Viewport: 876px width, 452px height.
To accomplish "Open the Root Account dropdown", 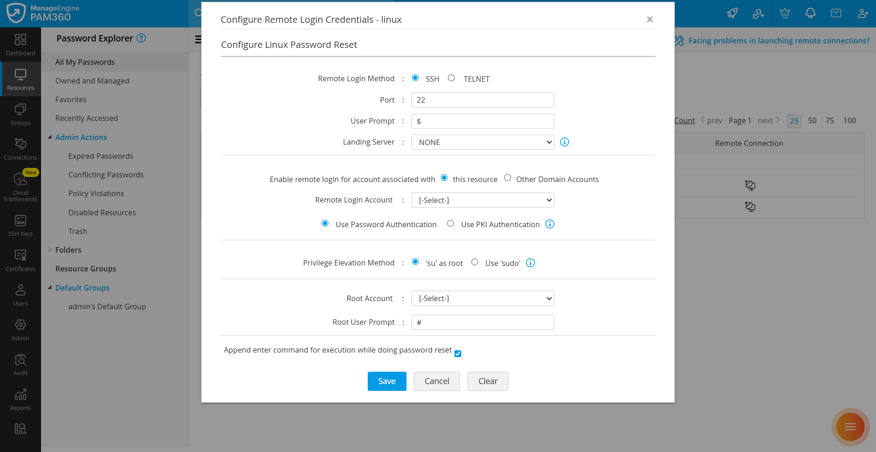I will pos(482,298).
